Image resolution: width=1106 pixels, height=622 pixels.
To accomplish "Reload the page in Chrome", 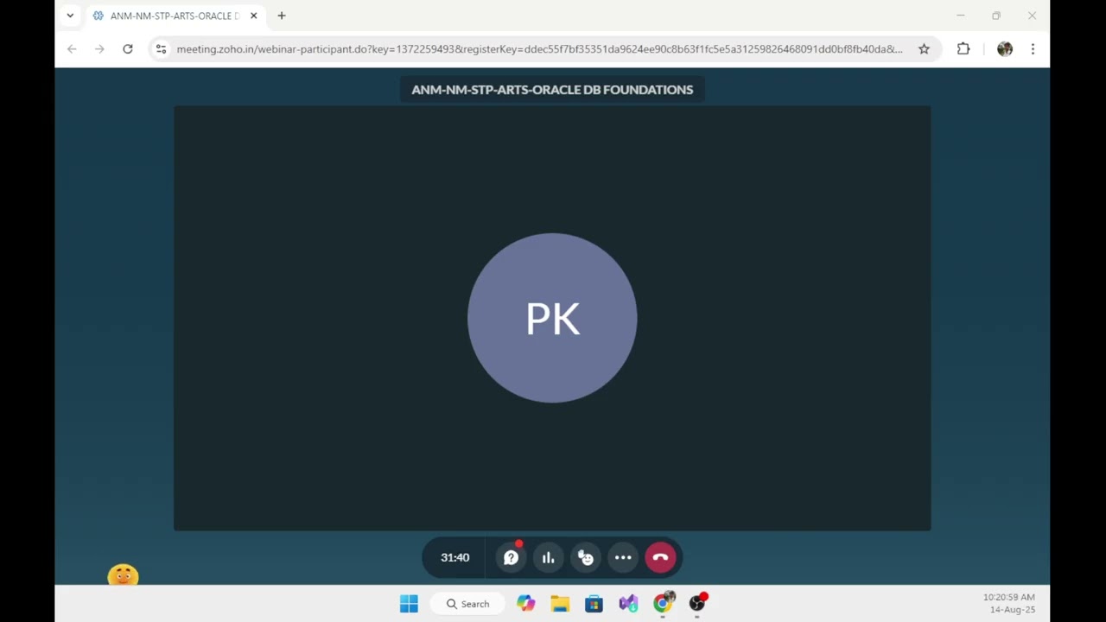I will click(128, 49).
